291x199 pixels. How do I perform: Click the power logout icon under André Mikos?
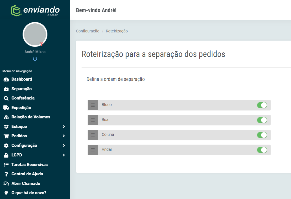35,59
